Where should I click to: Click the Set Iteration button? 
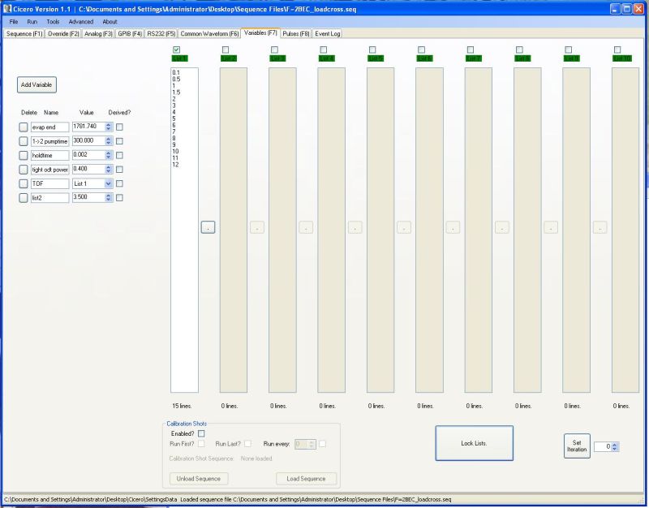pyautogui.click(x=577, y=446)
